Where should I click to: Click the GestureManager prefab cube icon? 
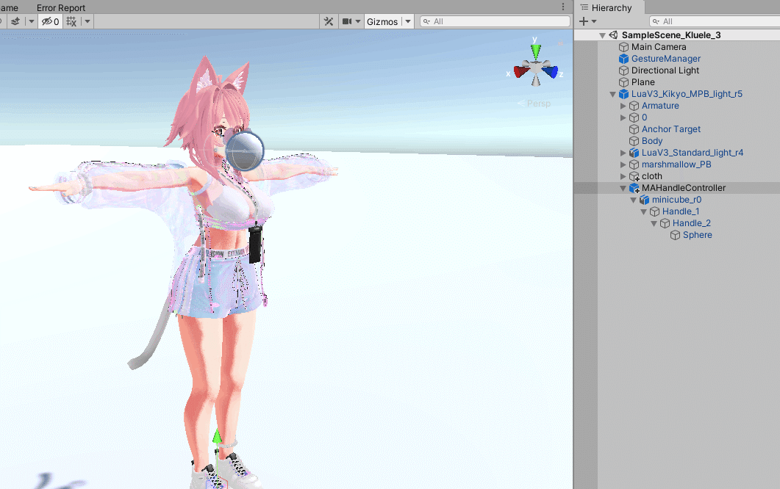(x=623, y=58)
